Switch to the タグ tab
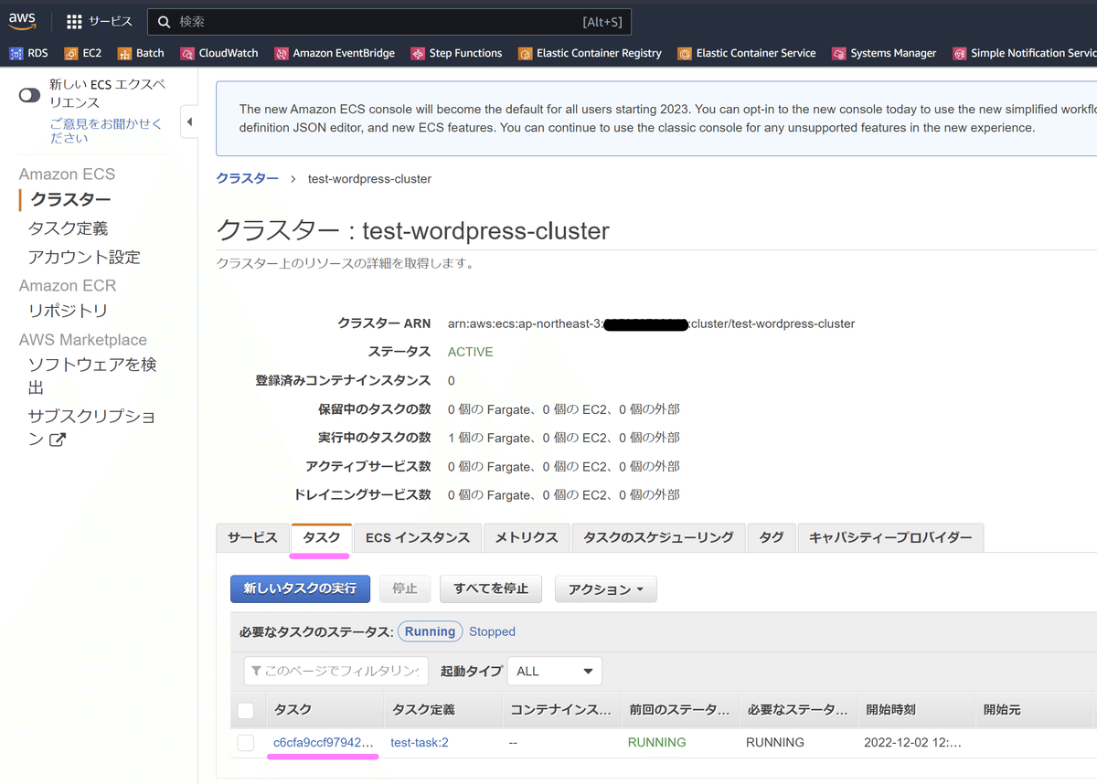Screen dimensions: 1097x784 click(772, 537)
